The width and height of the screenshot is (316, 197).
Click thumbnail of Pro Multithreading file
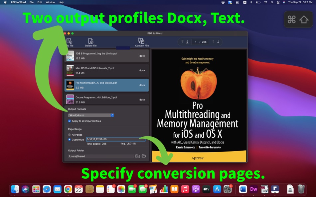coord(70,85)
